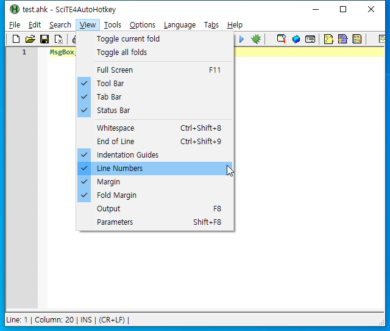Viewport: 390px width, 331px height.
Task: Click the last colored script page icon
Action: [356, 39]
